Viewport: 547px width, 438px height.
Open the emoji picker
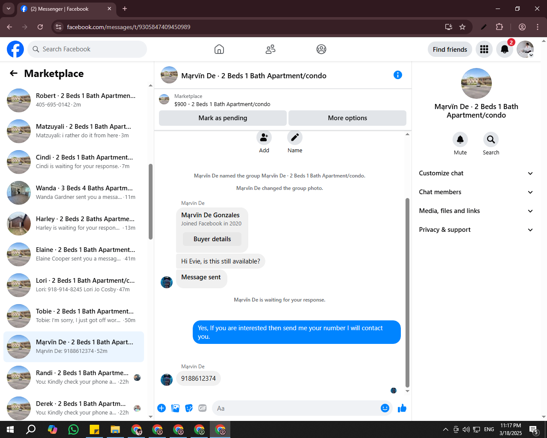(385, 408)
